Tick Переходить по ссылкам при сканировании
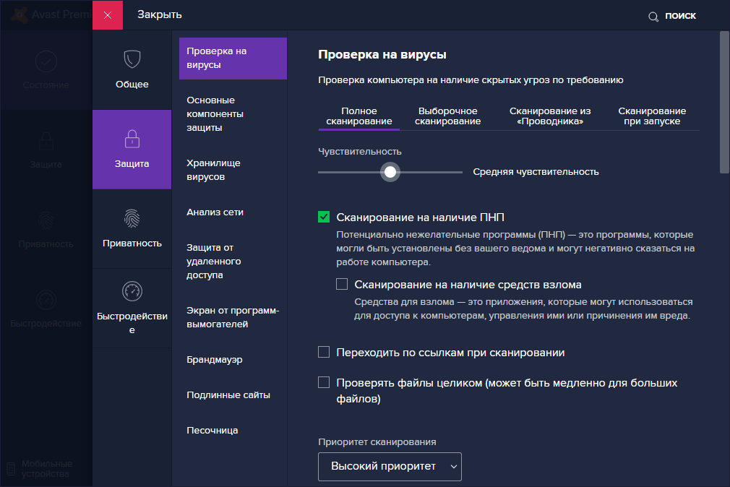Image resolution: width=730 pixels, height=487 pixels. tap(324, 352)
